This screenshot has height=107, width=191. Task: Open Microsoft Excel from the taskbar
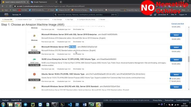[92, 105]
